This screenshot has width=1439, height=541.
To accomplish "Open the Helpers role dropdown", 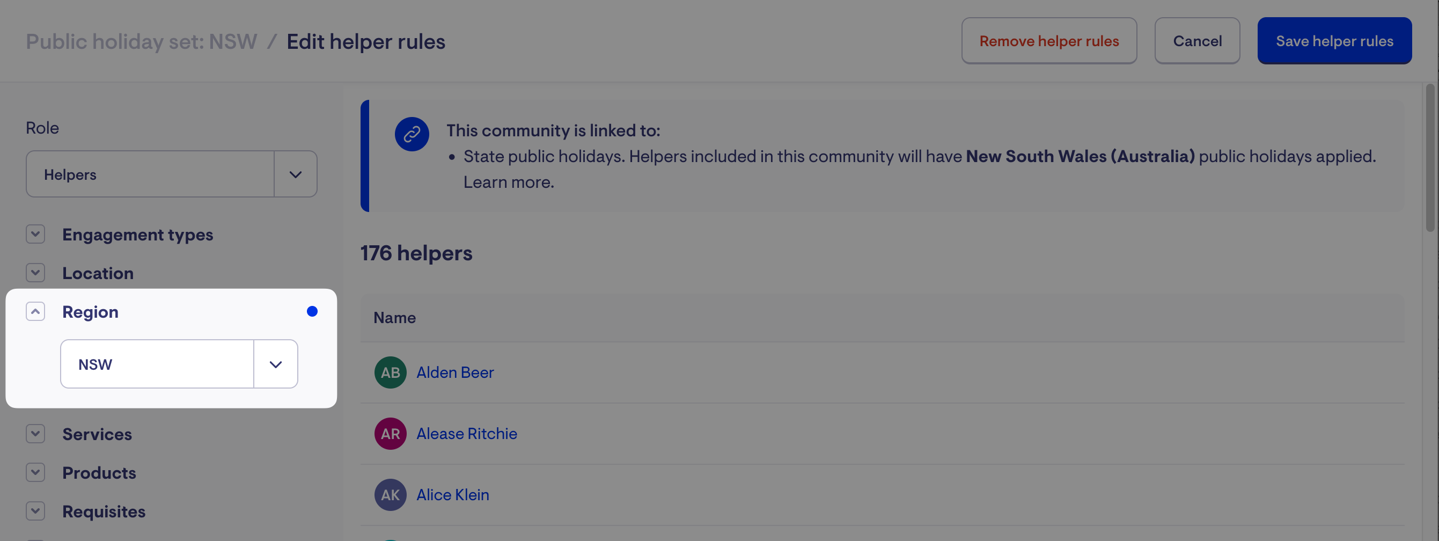I will point(296,174).
